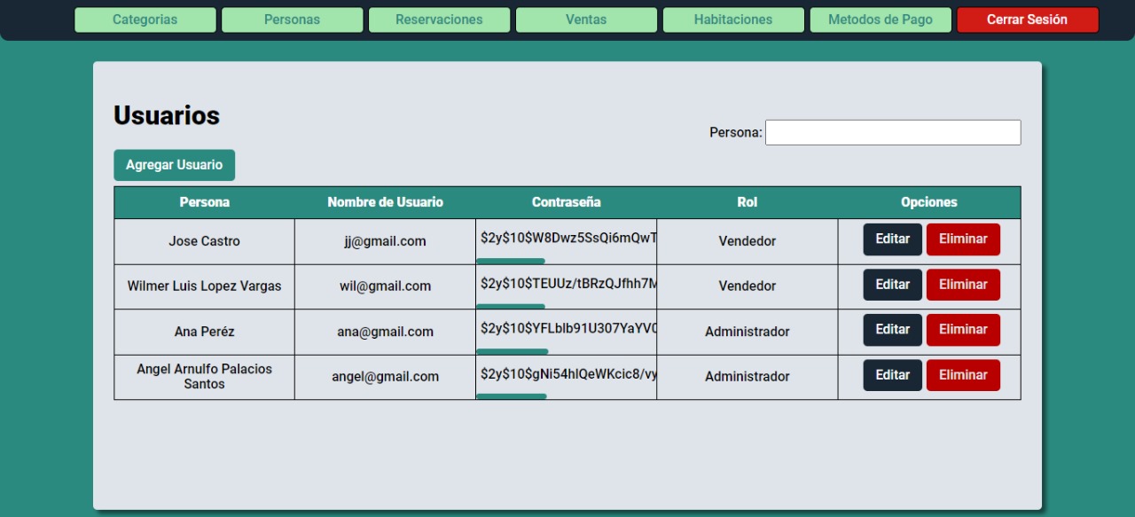Select Metodos de Pago in navbar

coord(881,20)
